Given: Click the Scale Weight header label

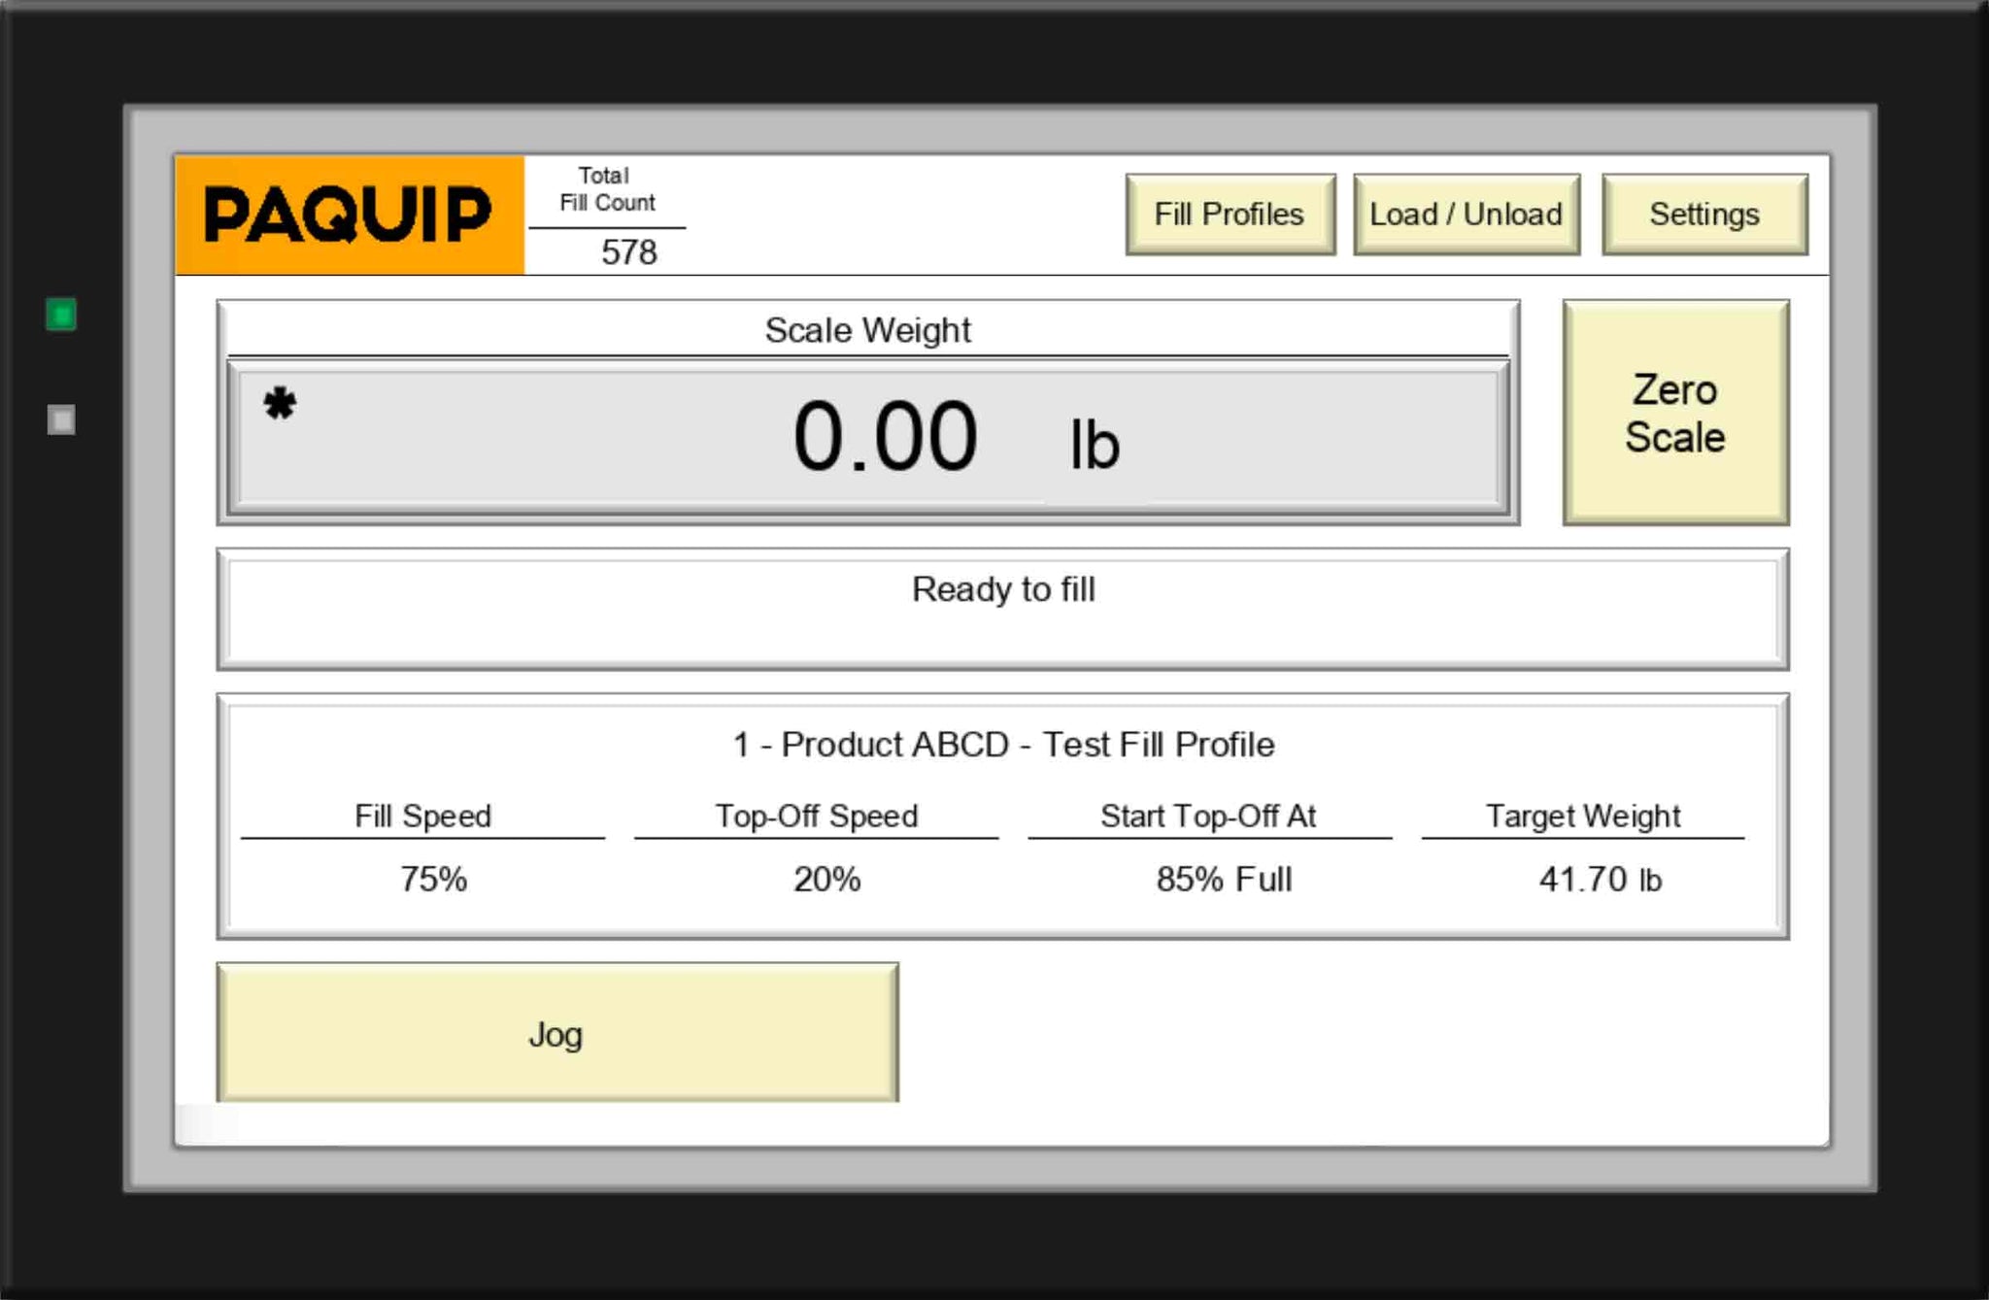Looking at the screenshot, I should coord(867,330).
